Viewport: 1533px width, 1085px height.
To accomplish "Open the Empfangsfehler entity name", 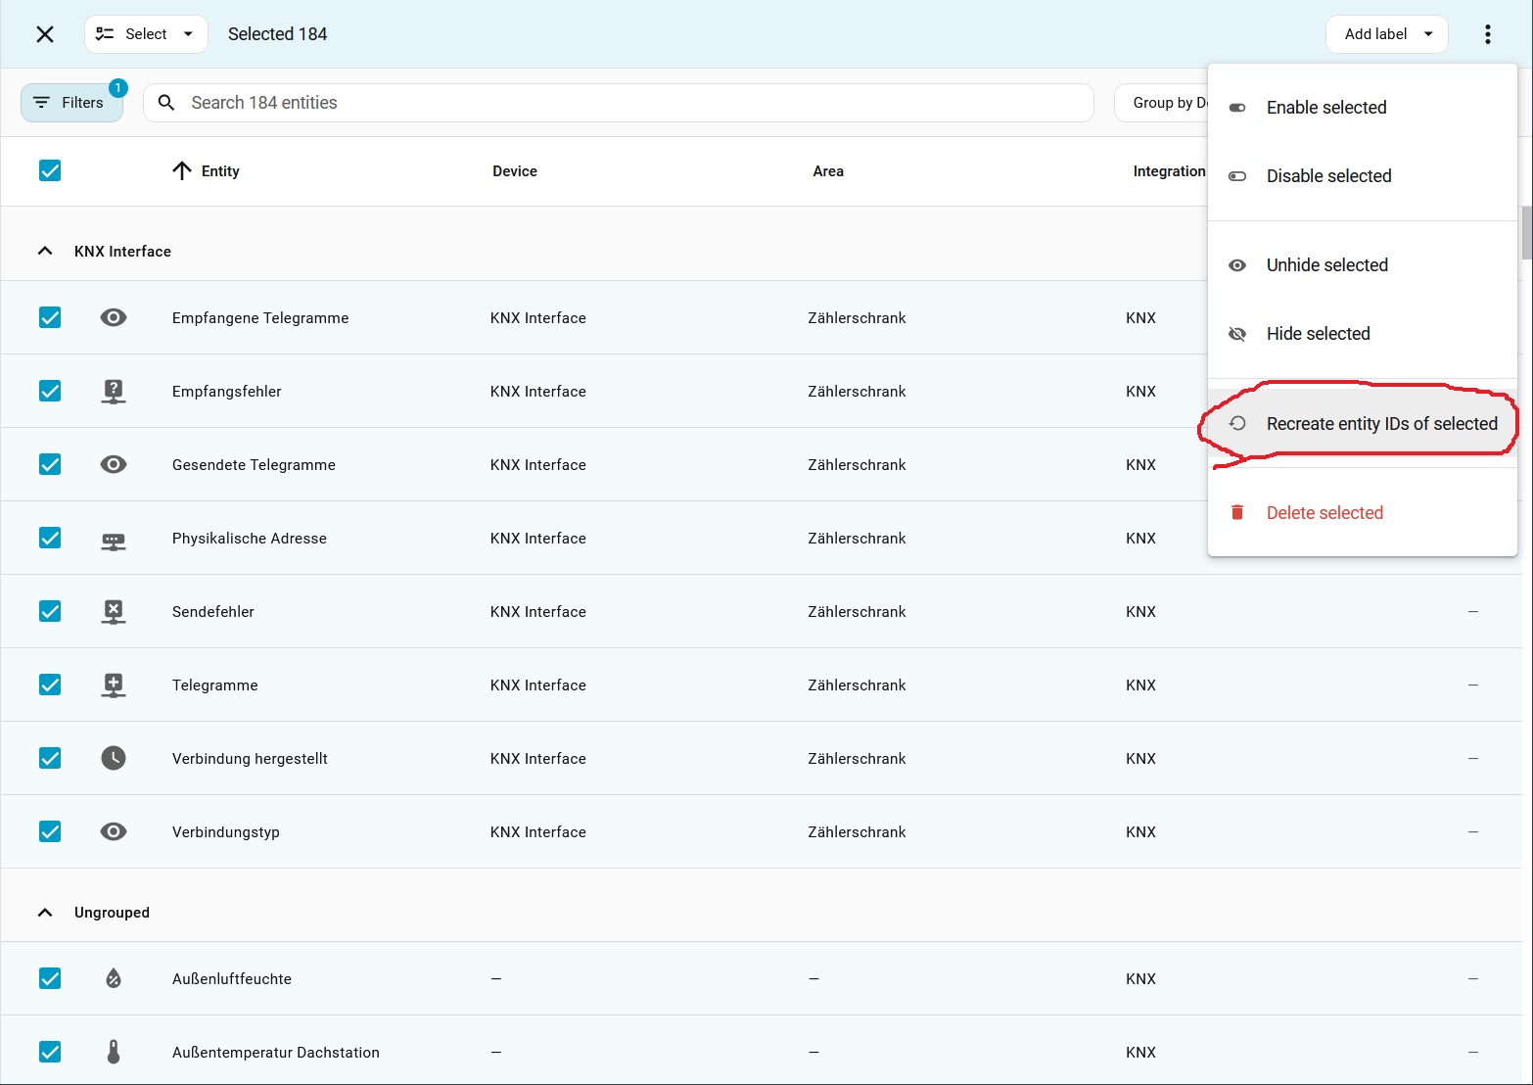I will 227,392.
